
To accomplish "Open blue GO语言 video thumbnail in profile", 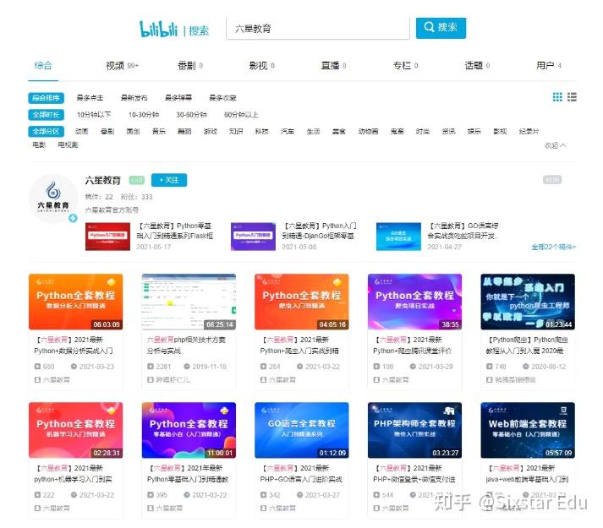I will click(398, 237).
